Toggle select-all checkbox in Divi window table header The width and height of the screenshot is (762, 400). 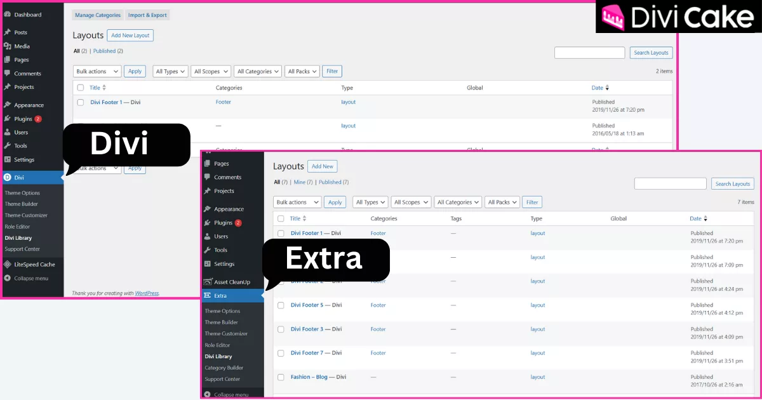[81, 88]
